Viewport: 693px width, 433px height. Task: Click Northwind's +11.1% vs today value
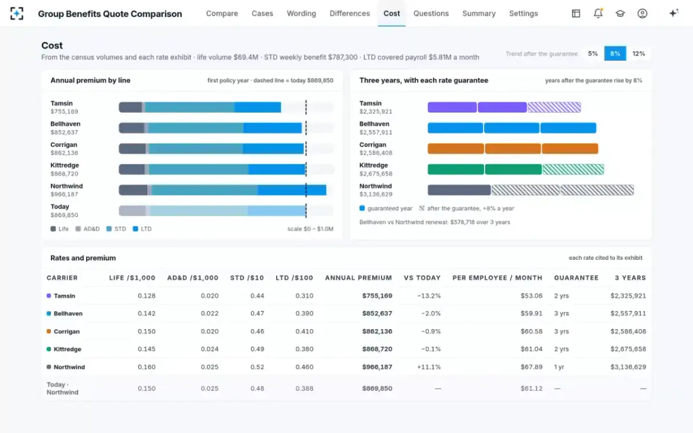point(429,367)
